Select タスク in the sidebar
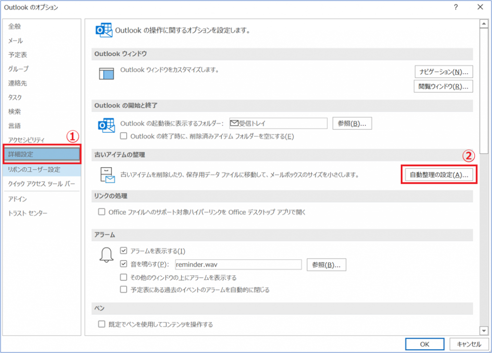The height and width of the screenshot is (353, 492). (41, 97)
